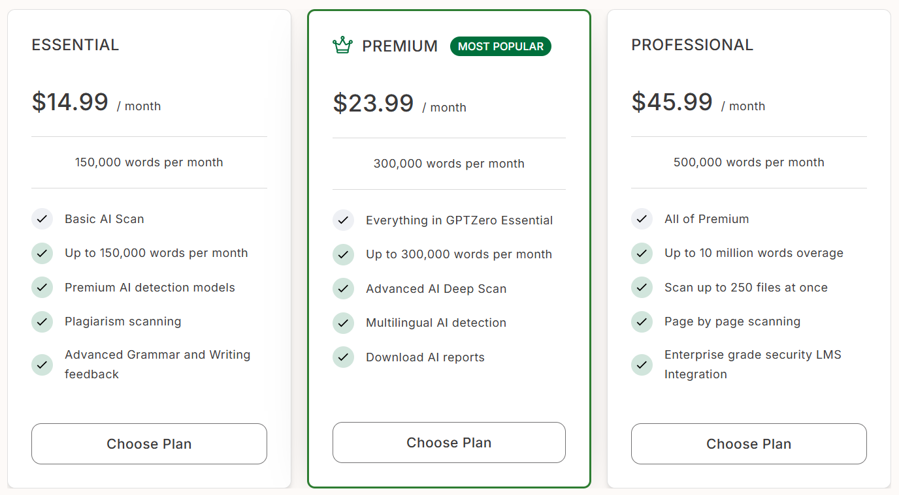Choose the Professional plan

749,444
